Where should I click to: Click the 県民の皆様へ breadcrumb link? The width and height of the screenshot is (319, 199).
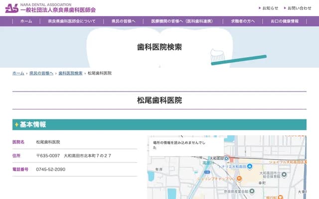point(41,73)
